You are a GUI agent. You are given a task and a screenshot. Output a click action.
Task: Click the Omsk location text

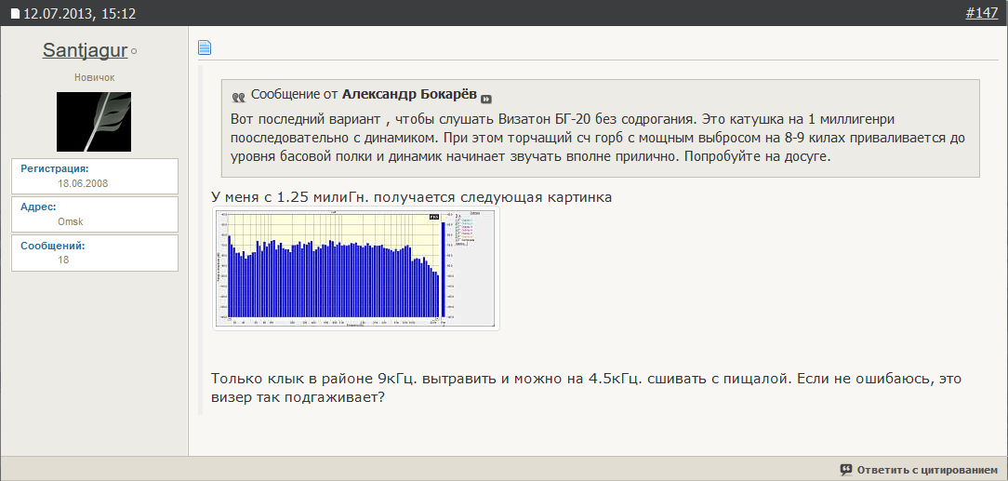click(x=71, y=221)
